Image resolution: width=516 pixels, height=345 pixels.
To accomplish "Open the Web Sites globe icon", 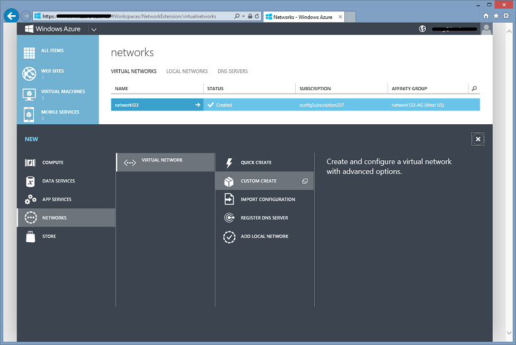I will click(29, 74).
